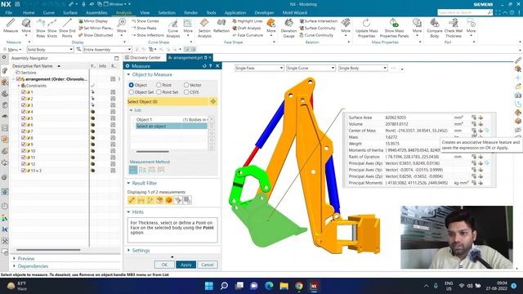This screenshot has height=294, width=523.
Task: Open the Single Face dropdown
Action: pos(259,68)
